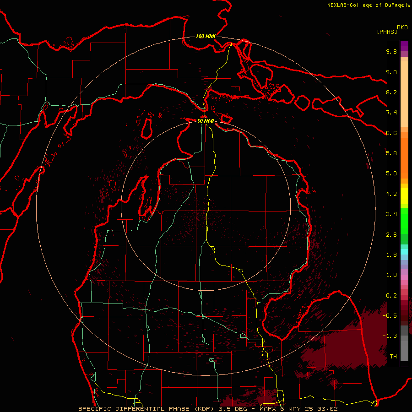The height and width of the screenshot is (412, 412).
Task: Click the 100 NMI range ring label
Action: tap(206, 36)
